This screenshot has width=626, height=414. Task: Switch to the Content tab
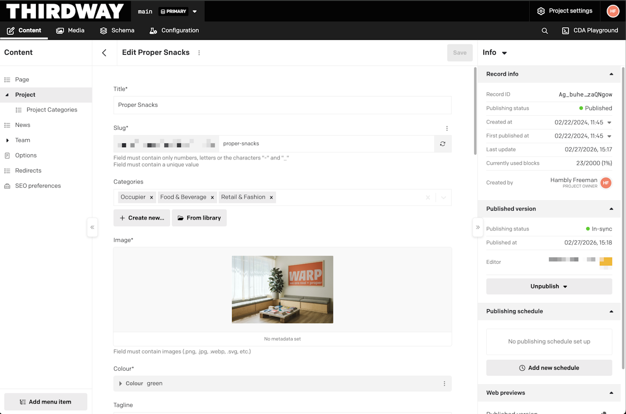tap(24, 31)
